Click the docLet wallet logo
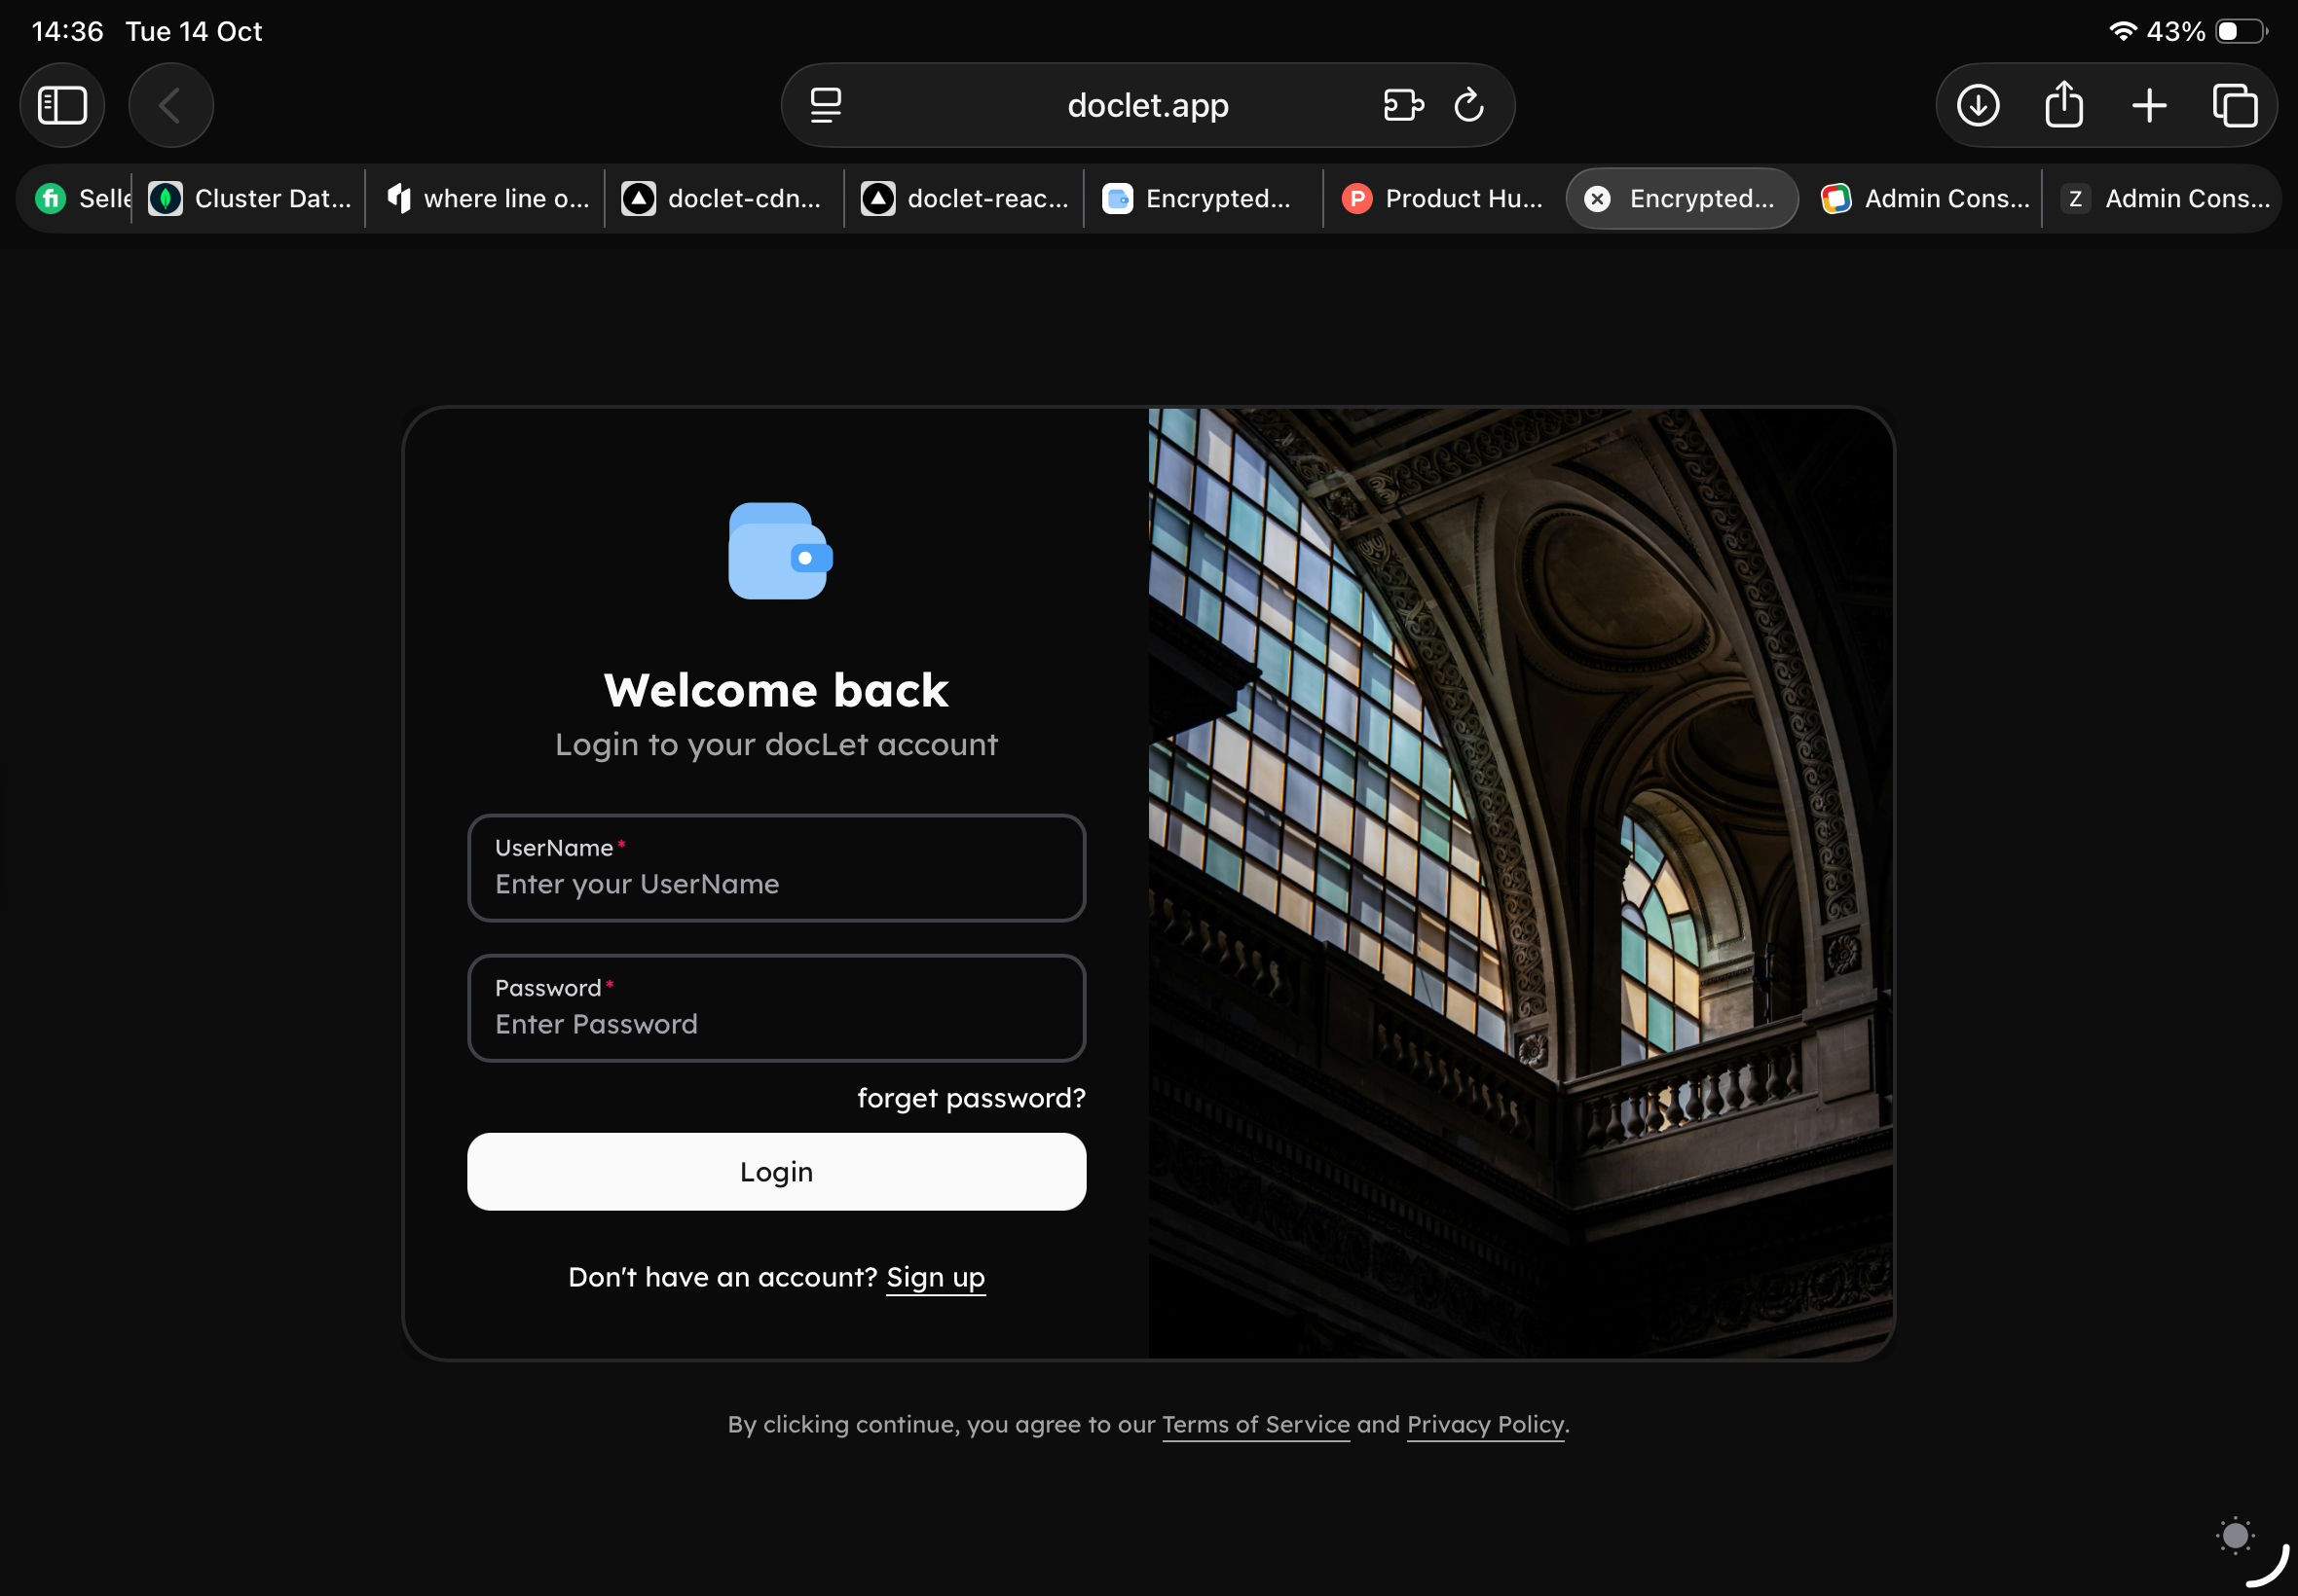 [779, 551]
